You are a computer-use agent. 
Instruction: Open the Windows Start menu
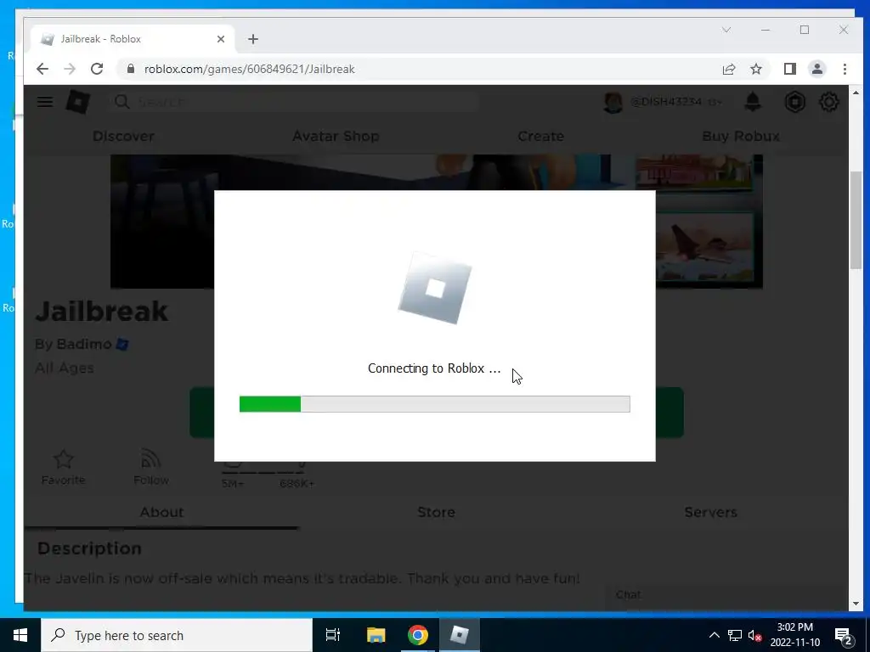[x=20, y=635]
